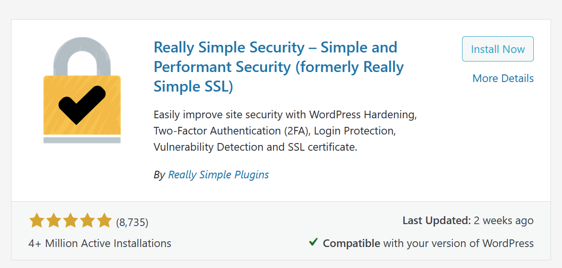562x268 pixels.
Task: Visit the Really Simple Plugins author link
Action: 219,175
